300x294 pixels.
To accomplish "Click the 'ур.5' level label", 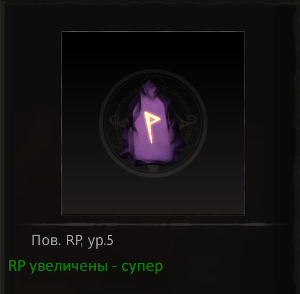I will 101,241.
